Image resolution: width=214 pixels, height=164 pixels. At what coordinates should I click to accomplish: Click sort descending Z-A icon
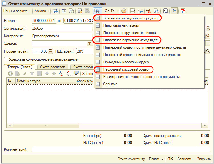[69, 74]
